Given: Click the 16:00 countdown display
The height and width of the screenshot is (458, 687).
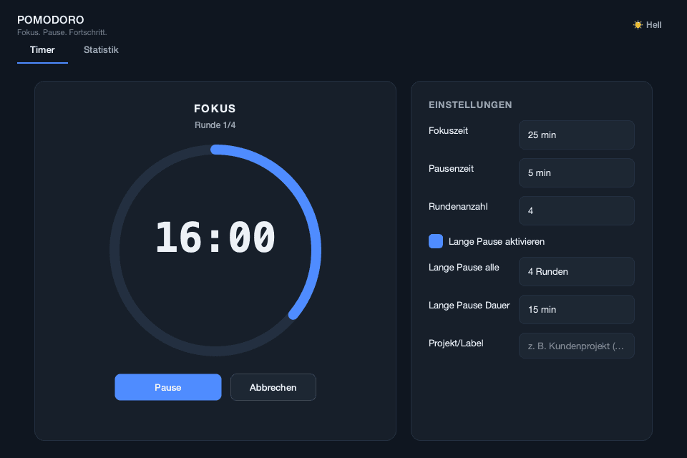Looking at the screenshot, I should pos(215,237).
